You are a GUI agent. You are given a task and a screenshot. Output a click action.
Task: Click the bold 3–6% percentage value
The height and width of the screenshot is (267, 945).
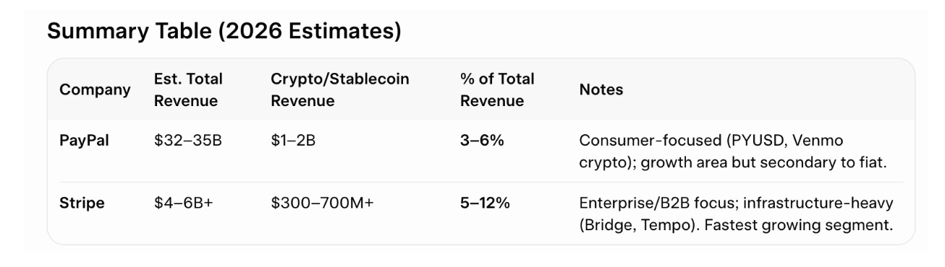(x=482, y=140)
